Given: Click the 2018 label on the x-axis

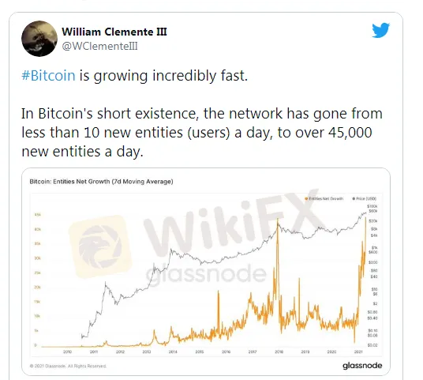Looking at the screenshot, I should coord(279,352).
